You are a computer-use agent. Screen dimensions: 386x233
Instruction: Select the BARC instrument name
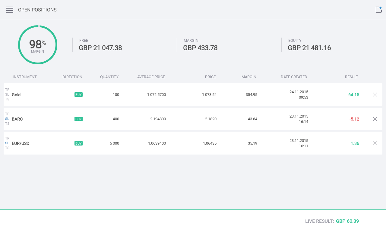(17, 119)
